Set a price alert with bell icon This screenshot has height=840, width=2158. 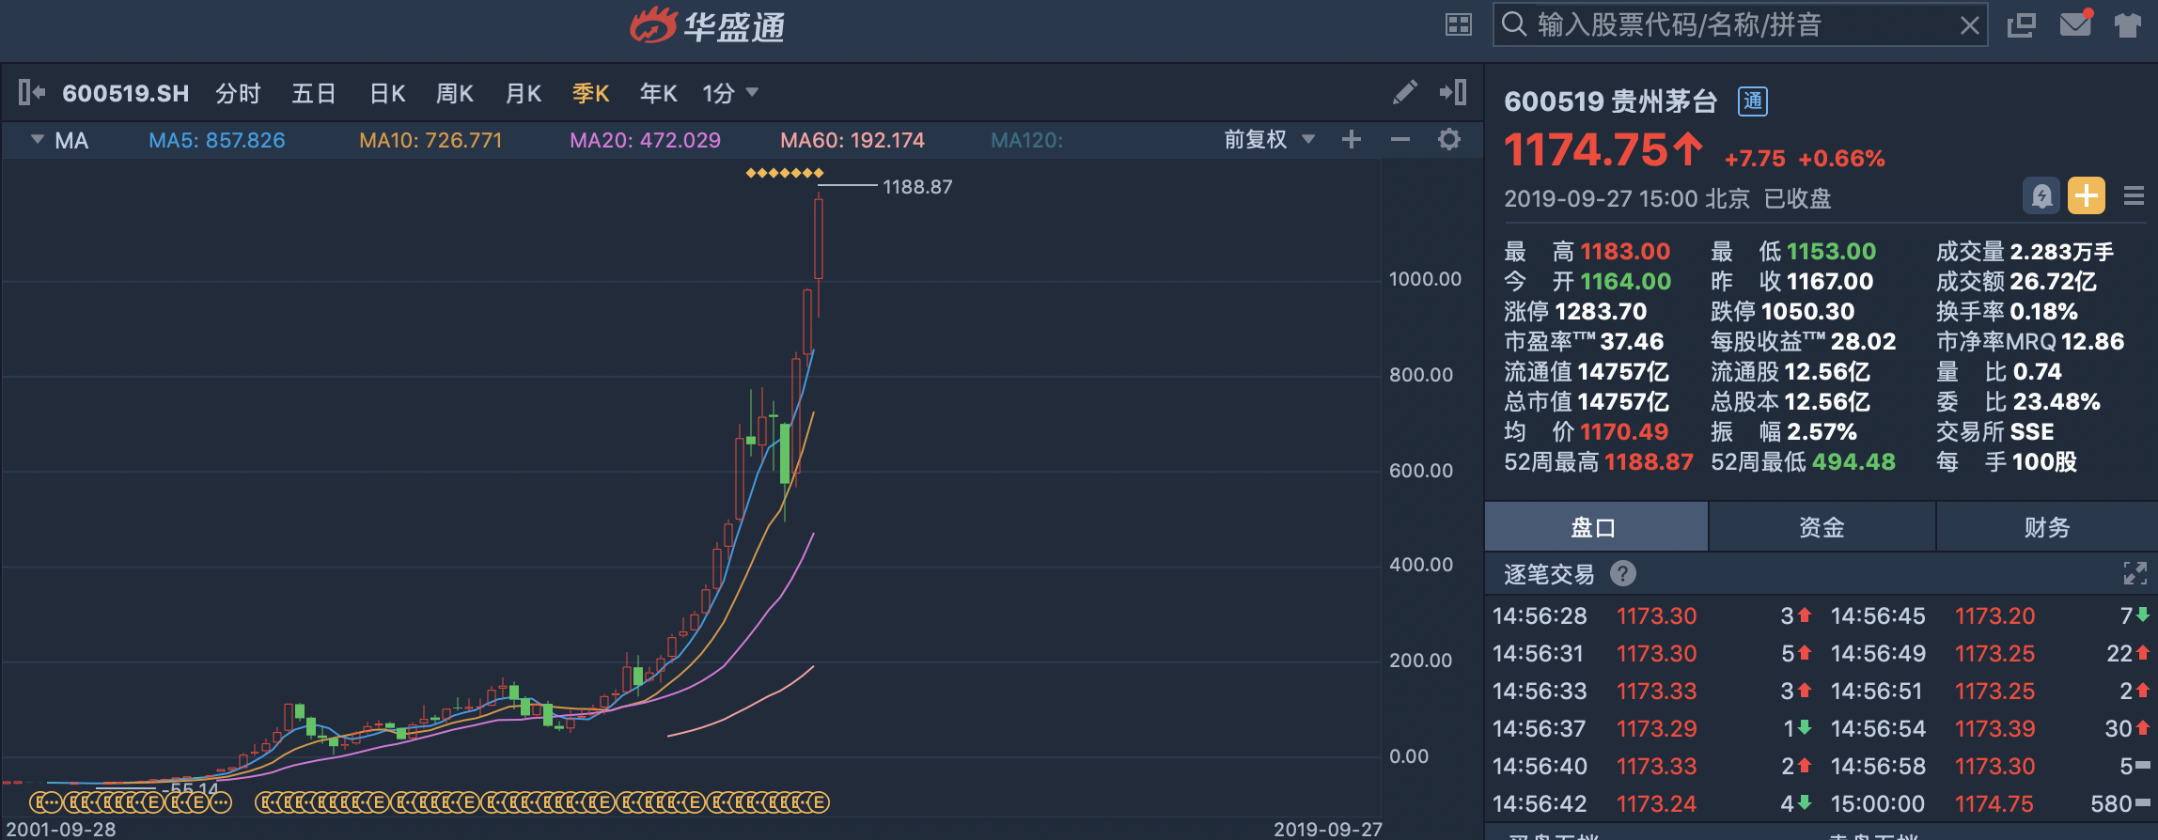pos(2041,195)
